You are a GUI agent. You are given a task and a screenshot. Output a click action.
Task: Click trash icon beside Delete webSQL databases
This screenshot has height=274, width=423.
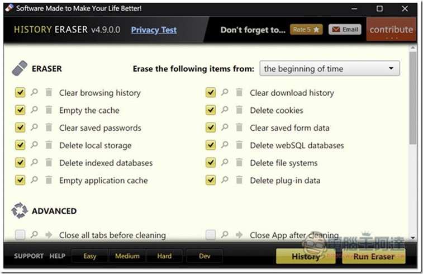239,145
